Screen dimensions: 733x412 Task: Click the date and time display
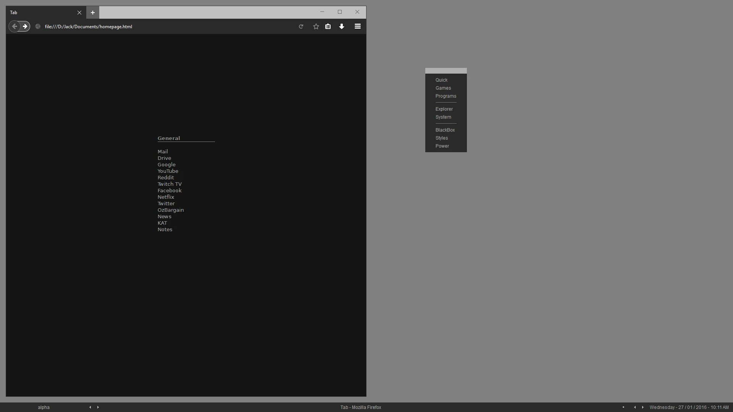coord(689,407)
